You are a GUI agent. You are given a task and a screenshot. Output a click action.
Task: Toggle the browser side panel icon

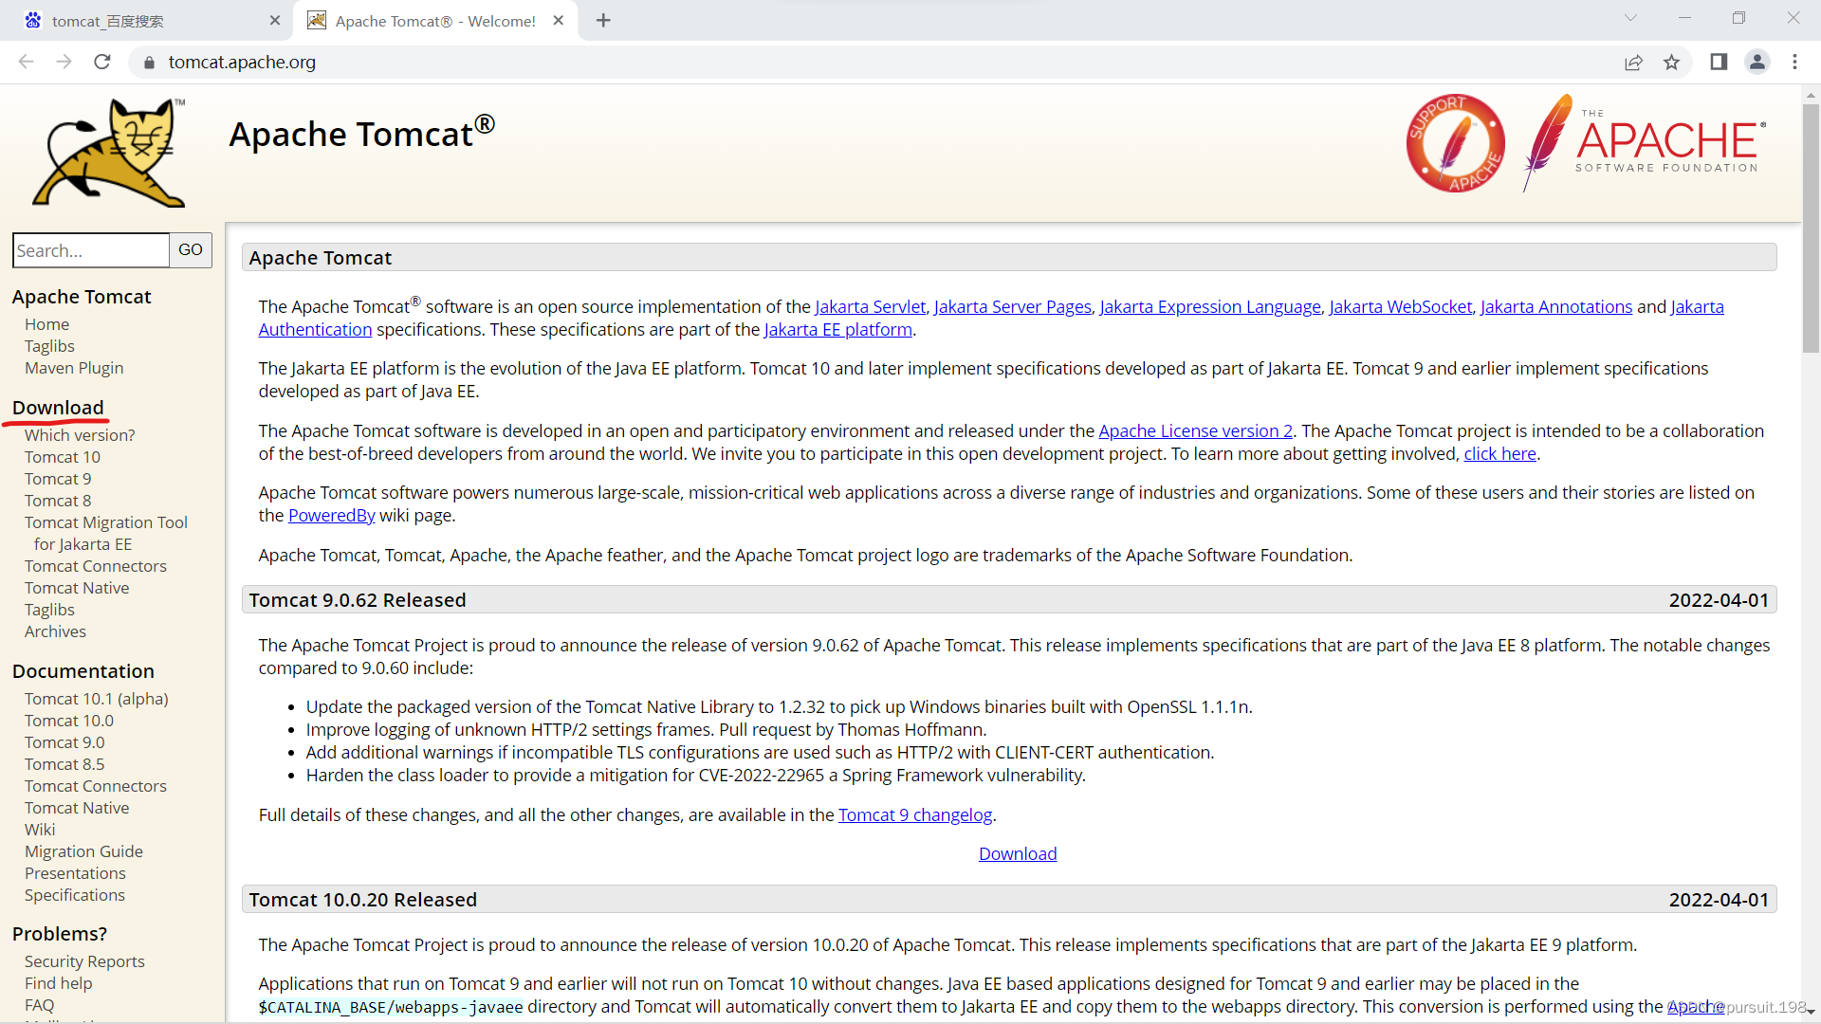(x=1719, y=62)
